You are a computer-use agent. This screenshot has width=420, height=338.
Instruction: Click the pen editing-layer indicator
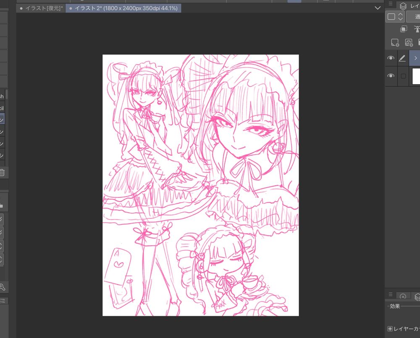[402, 58]
